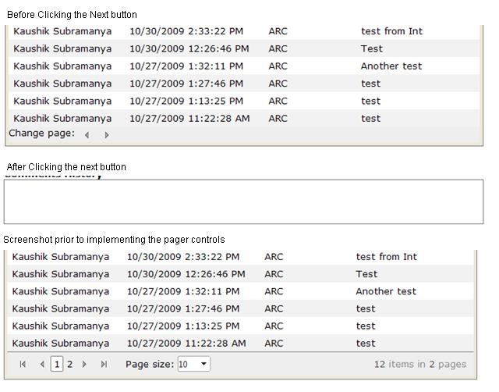Click the empty comments history box
This screenshot has width=499, height=392.
(x=243, y=201)
